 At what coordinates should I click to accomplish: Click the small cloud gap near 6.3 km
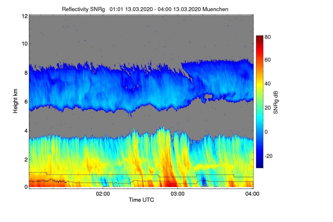208,97
